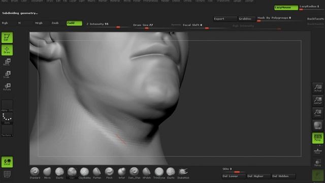Choose the Clay brush
This screenshot has height=183, width=325.
click(x=72, y=173)
